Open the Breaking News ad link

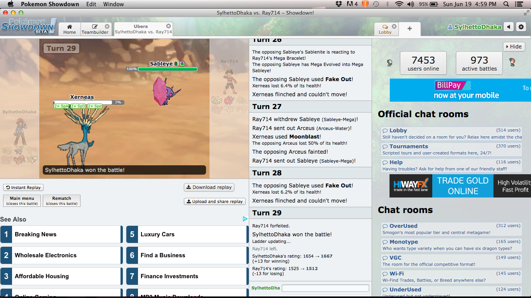click(x=61, y=234)
